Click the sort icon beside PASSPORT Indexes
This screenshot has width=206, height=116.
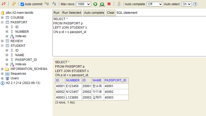tap(12, 36)
